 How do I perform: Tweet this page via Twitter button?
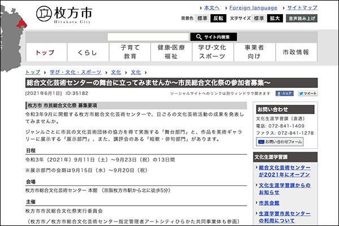point(307,93)
